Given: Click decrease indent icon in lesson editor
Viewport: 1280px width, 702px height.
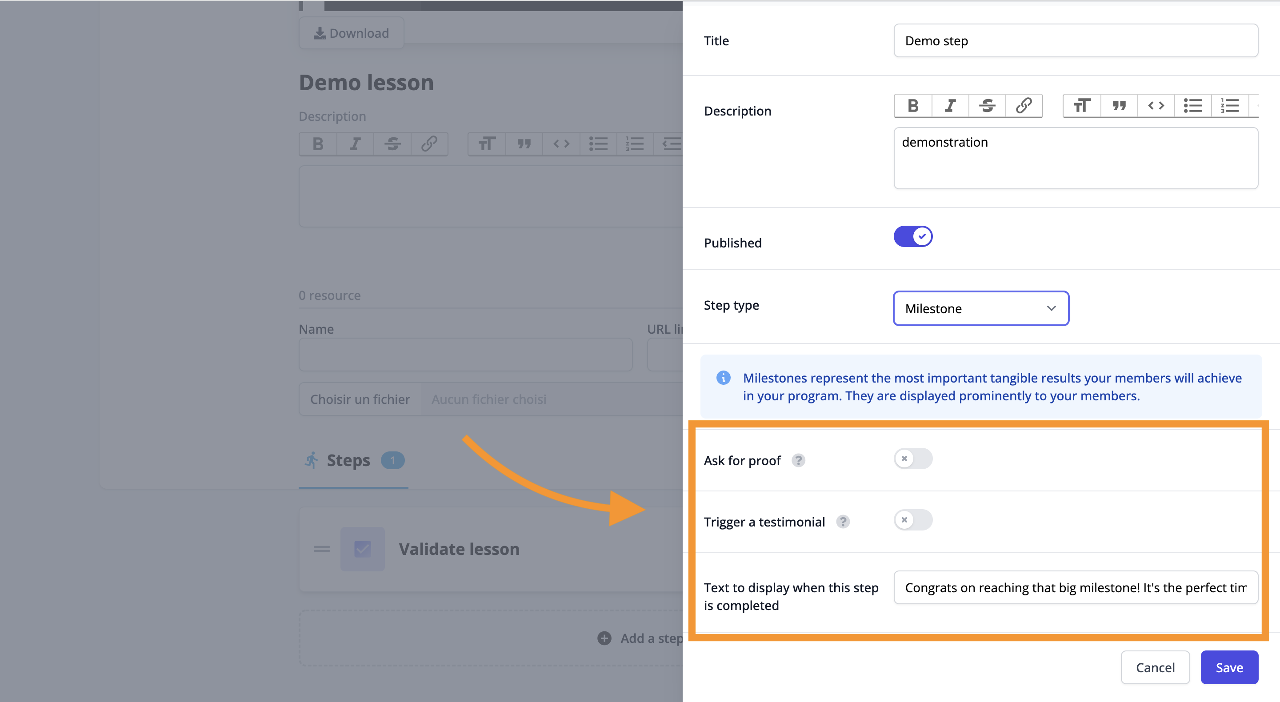Looking at the screenshot, I should point(669,144).
